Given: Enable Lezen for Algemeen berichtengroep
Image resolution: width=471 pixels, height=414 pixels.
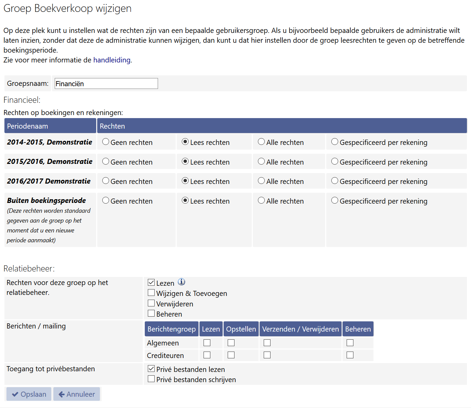Looking at the screenshot, I should click(207, 343).
